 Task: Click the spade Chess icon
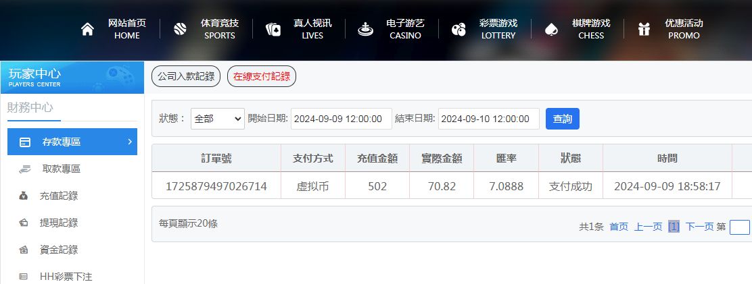[551, 29]
